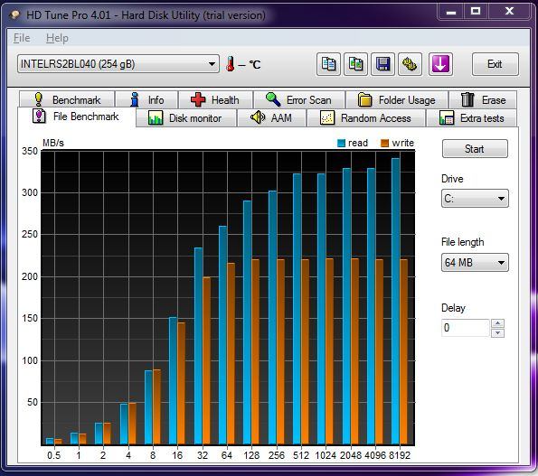Open the Health tab with red cross

click(215, 99)
